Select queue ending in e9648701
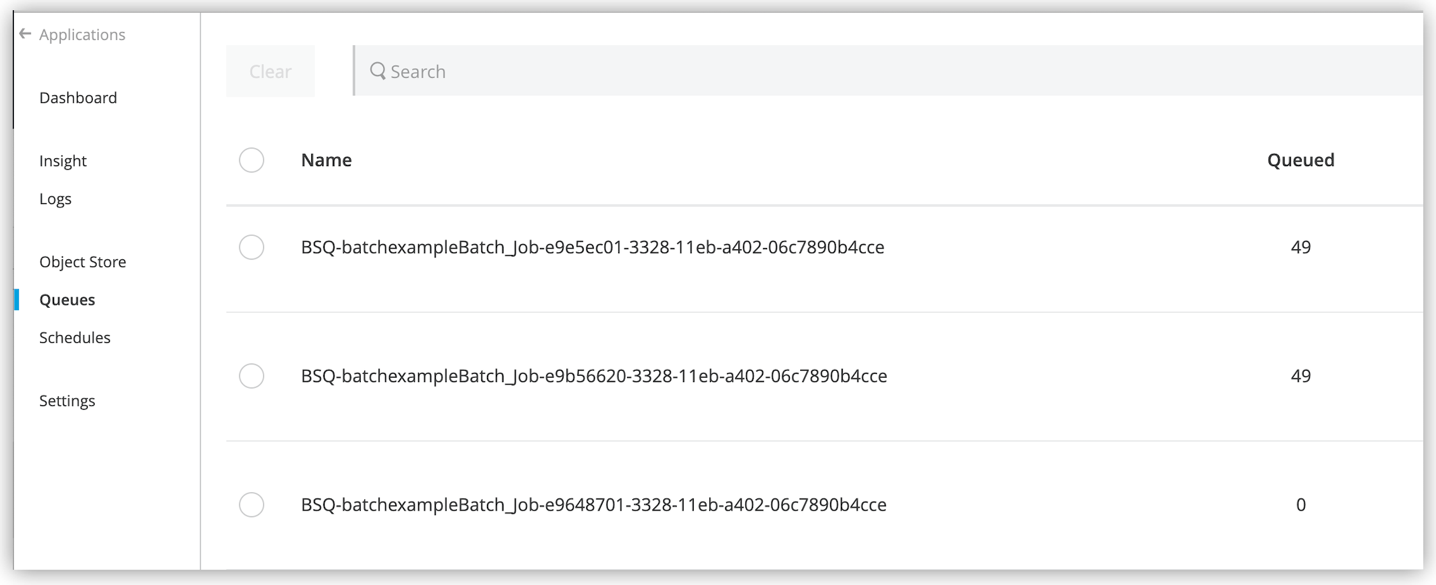Image resolution: width=1436 pixels, height=585 pixels. 252,506
